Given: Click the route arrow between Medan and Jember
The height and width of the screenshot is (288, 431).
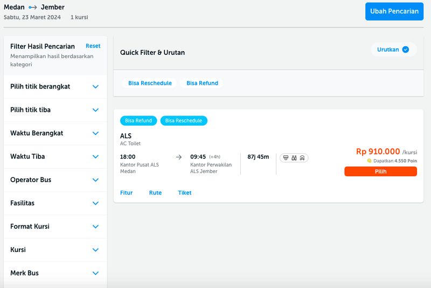Looking at the screenshot, I should pyautogui.click(x=33, y=8).
